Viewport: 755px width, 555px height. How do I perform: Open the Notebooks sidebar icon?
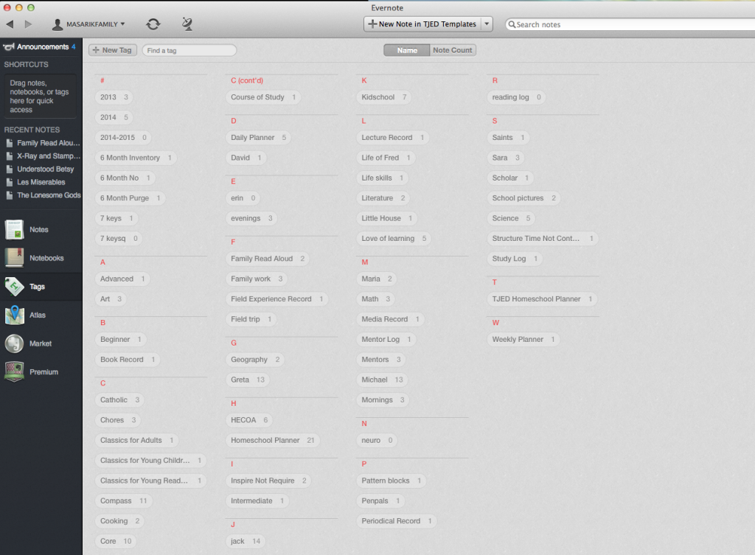pyautogui.click(x=15, y=258)
